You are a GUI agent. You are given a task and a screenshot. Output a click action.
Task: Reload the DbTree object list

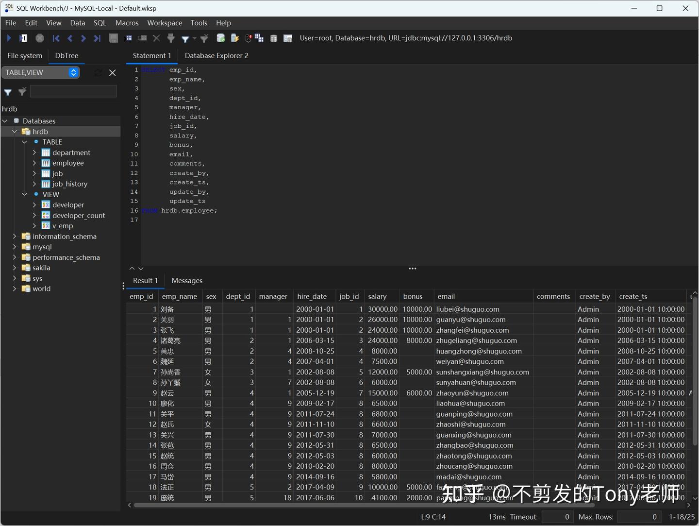coord(98,72)
